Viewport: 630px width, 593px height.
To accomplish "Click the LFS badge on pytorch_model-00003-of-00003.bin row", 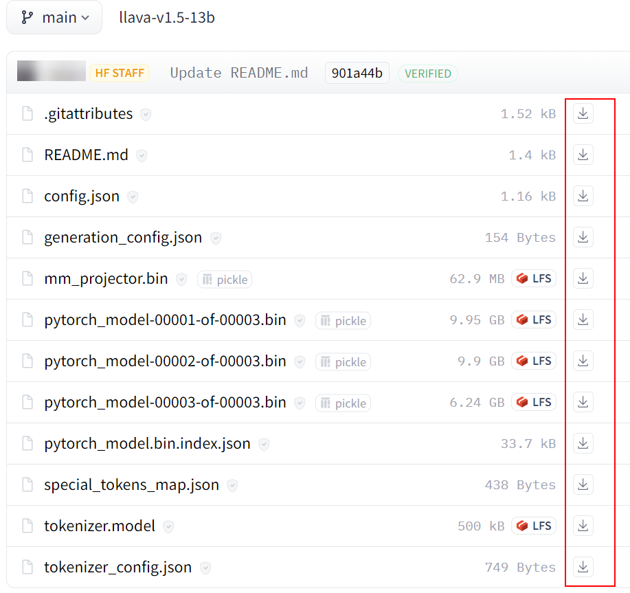I will 534,402.
